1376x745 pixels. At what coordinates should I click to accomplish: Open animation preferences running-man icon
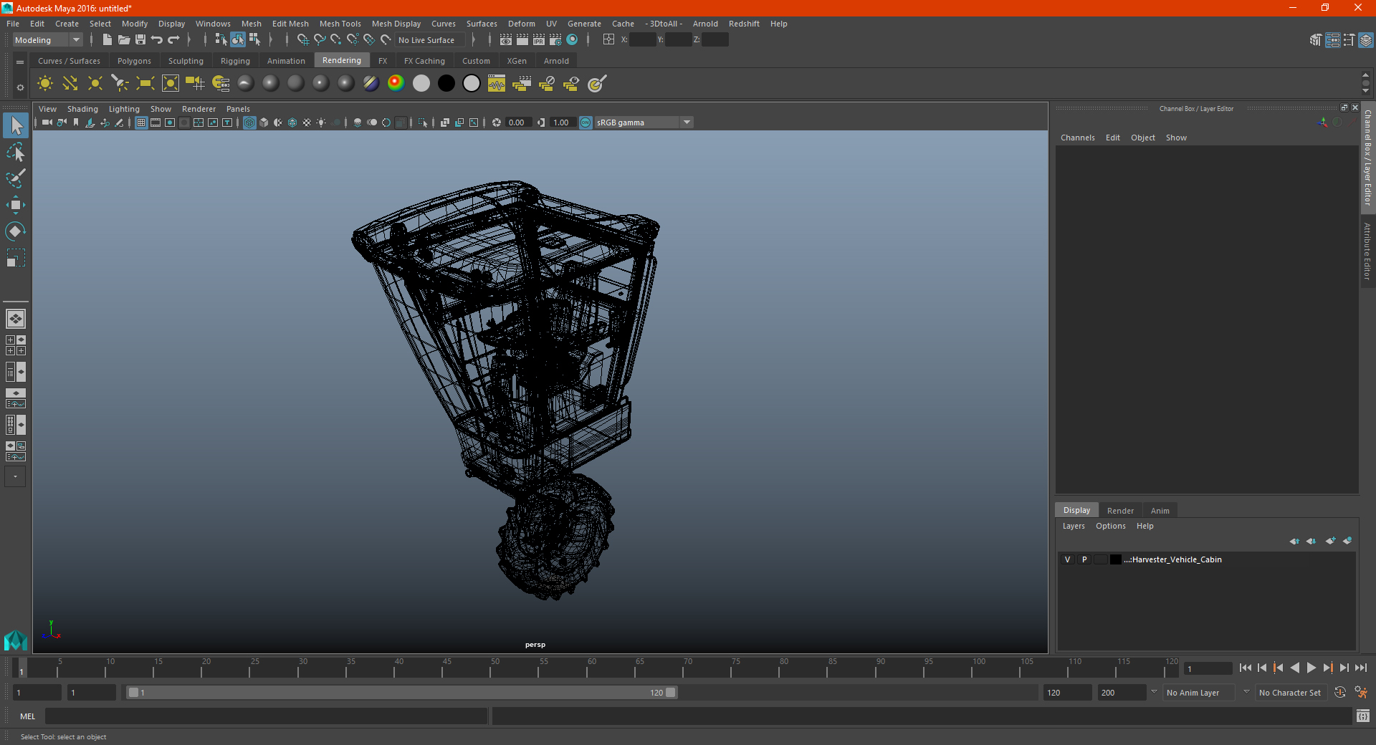(x=1361, y=693)
